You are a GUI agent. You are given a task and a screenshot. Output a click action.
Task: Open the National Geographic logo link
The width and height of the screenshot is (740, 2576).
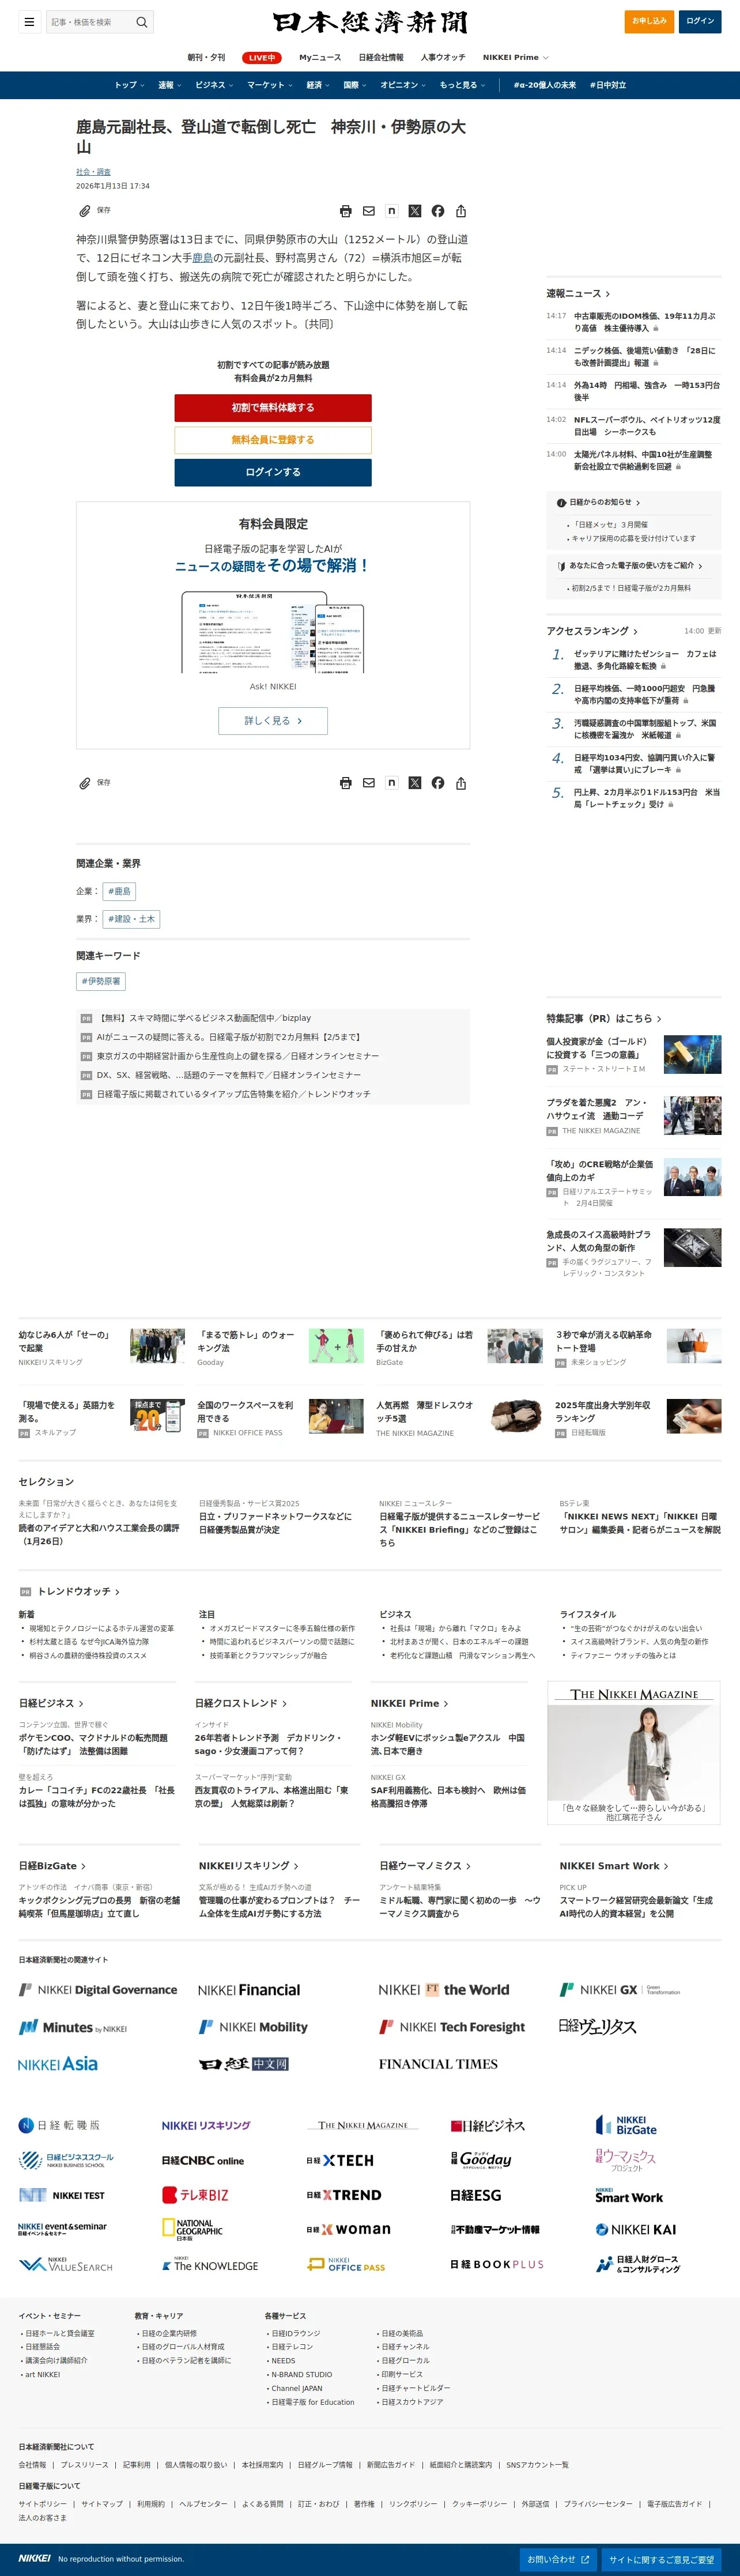coord(192,2229)
